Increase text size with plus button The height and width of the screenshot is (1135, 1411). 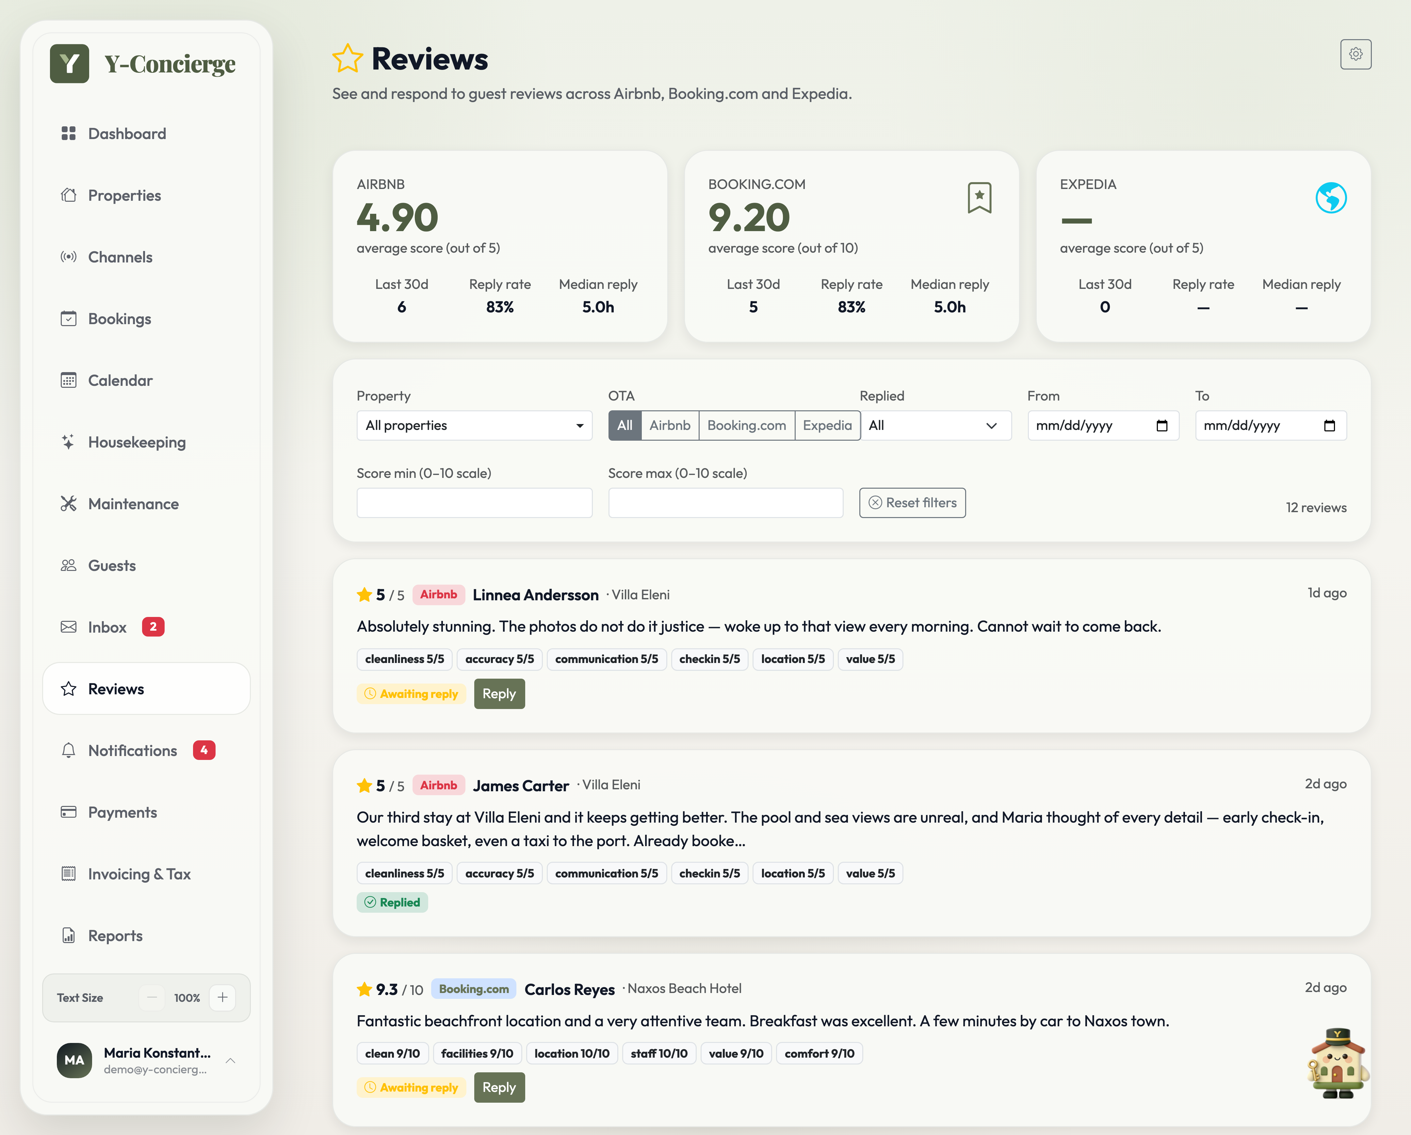(222, 998)
